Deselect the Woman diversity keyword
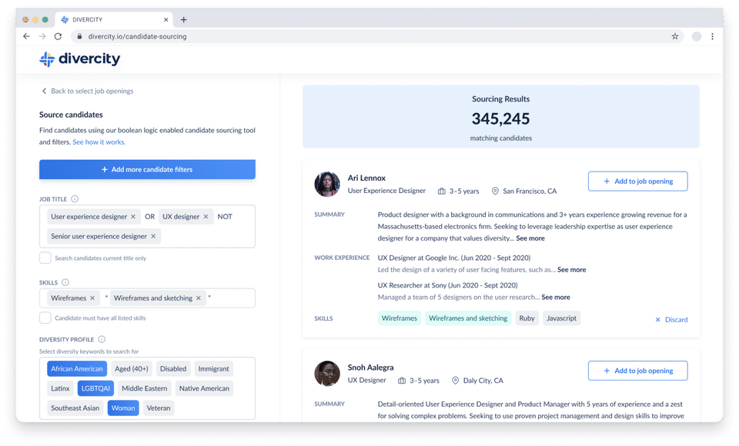The image size is (739, 446). coord(123,408)
